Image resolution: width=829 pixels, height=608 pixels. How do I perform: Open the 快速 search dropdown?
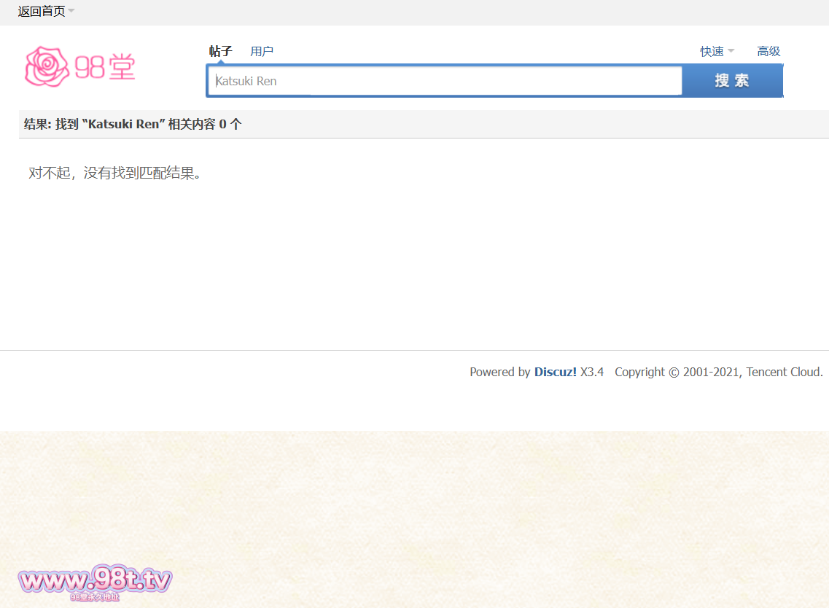[712, 51]
